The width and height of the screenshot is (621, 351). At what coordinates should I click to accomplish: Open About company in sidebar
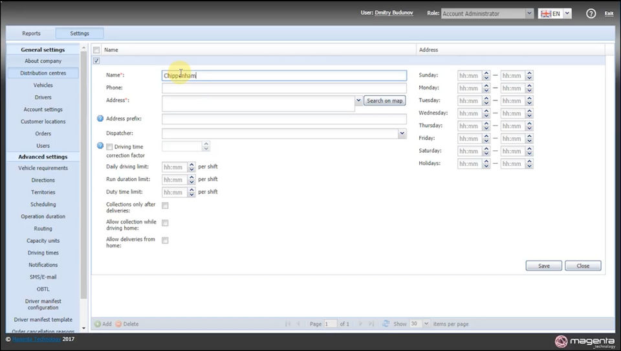pos(43,61)
